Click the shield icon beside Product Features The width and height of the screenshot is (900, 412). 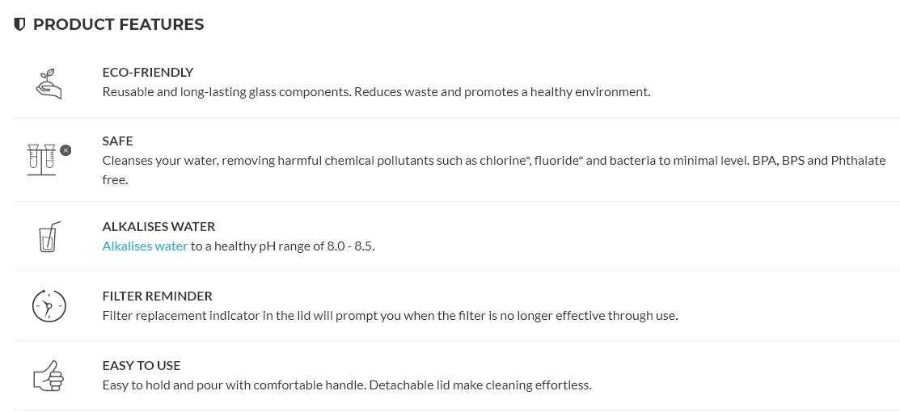click(x=20, y=24)
